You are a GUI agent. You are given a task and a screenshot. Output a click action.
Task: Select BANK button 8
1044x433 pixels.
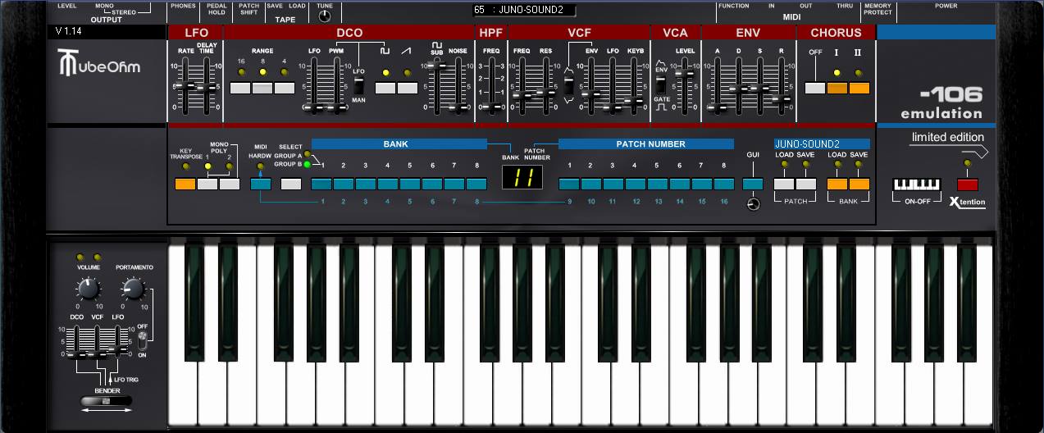477,184
